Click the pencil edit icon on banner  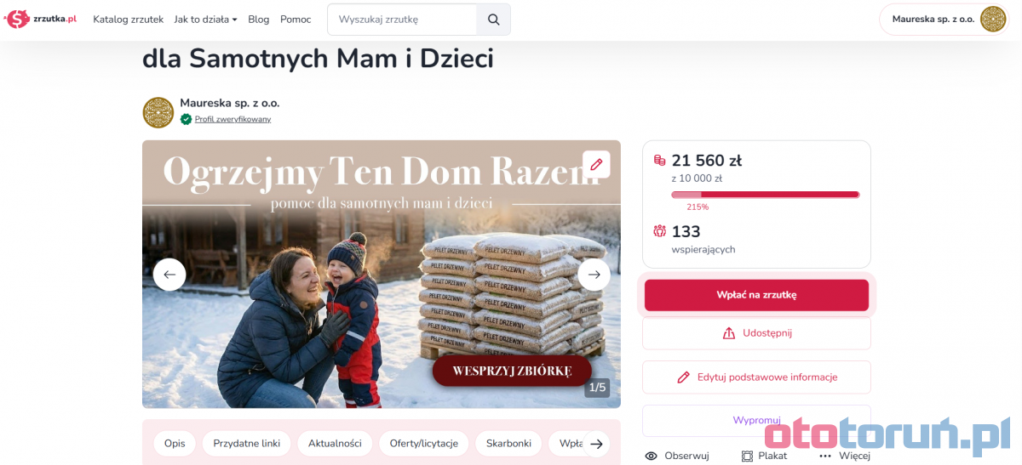coord(596,165)
